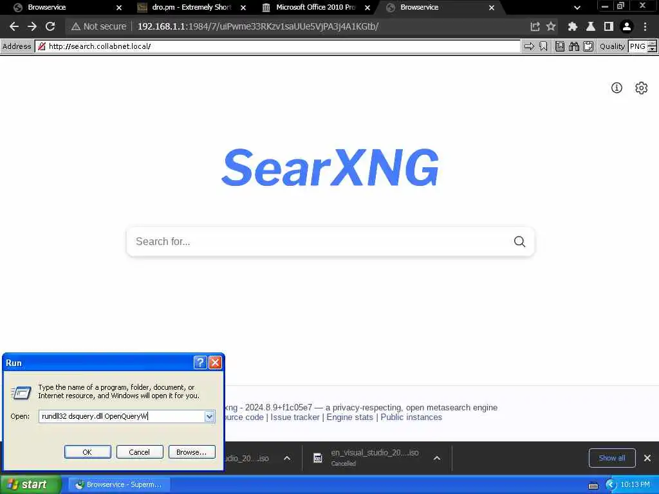659x494 pixels.
Task: Click Cancel in the Run dialog
Action: (x=140, y=452)
